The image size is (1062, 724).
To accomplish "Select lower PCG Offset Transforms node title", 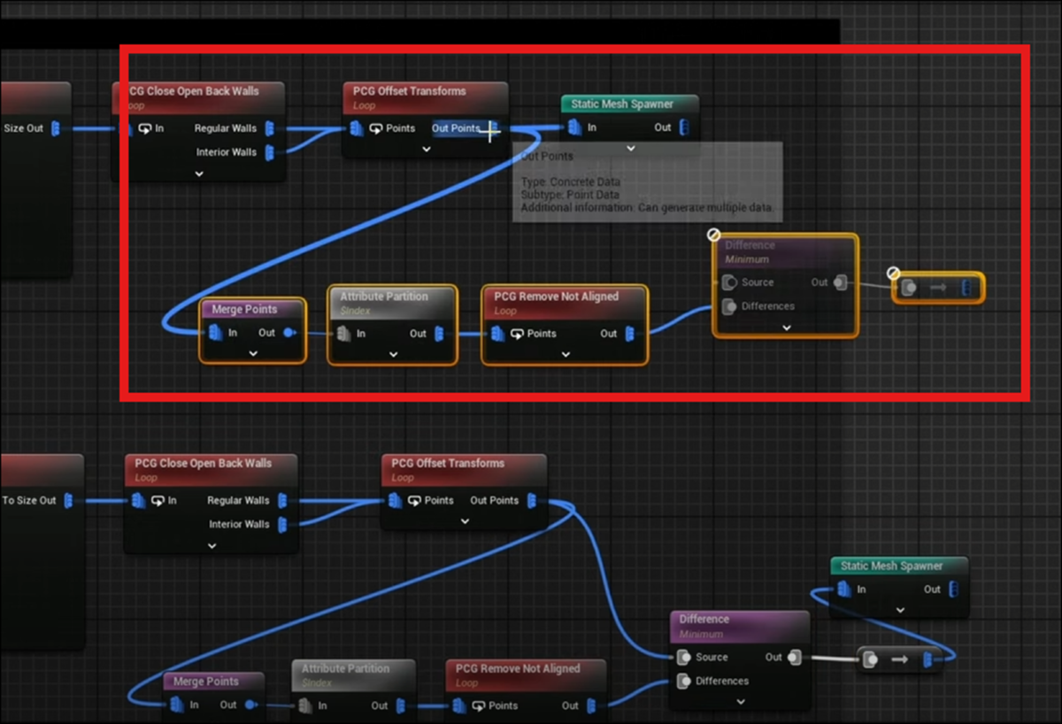I will [x=448, y=463].
